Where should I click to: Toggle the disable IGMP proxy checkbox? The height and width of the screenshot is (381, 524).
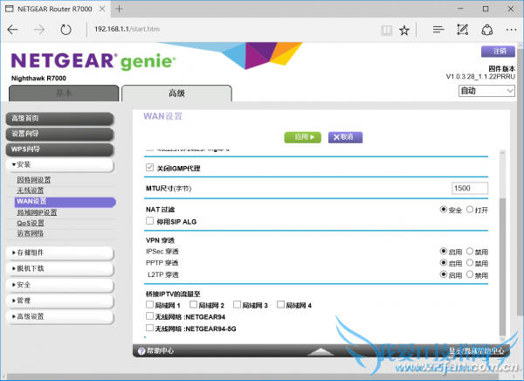pos(149,167)
